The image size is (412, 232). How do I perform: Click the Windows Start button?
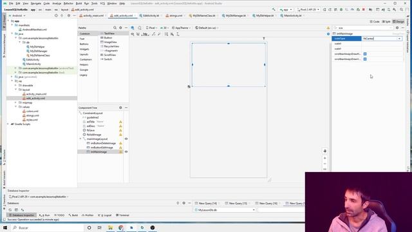5,227
